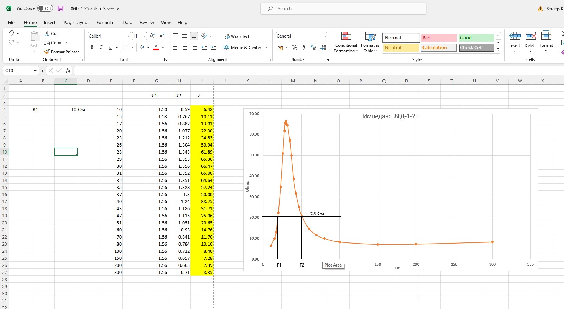Click the Search box in title bar
The height and width of the screenshot is (309, 564).
(x=343, y=8)
